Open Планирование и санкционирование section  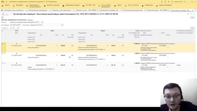pos(34,6)
